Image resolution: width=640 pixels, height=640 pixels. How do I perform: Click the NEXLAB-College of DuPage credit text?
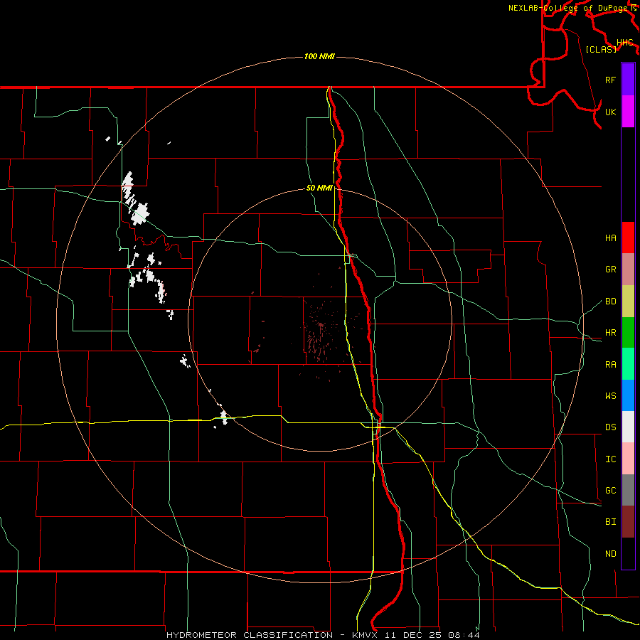568,8
